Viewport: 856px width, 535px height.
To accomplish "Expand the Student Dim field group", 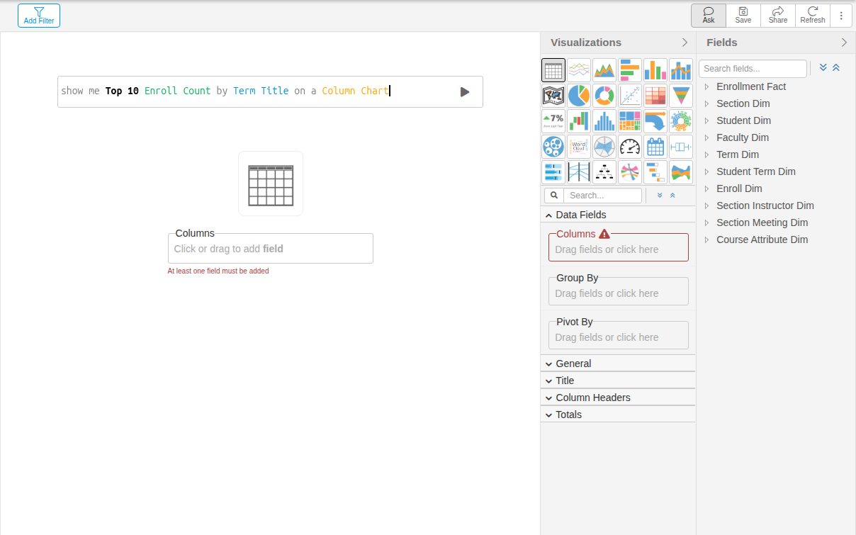I will click(706, 120).
